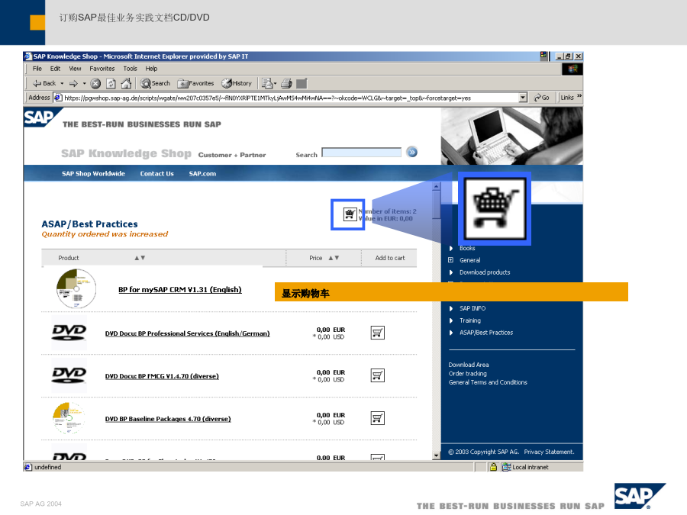Click the Print toolbar icon

point(286,83)
